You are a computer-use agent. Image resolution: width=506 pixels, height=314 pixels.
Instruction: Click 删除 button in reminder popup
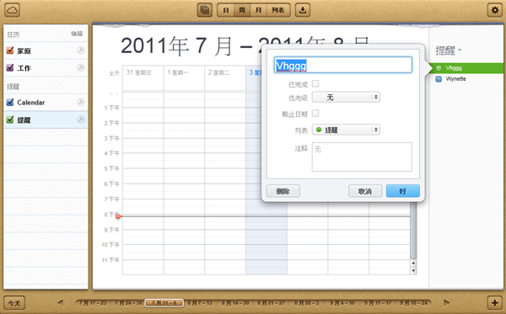[283, 191]
